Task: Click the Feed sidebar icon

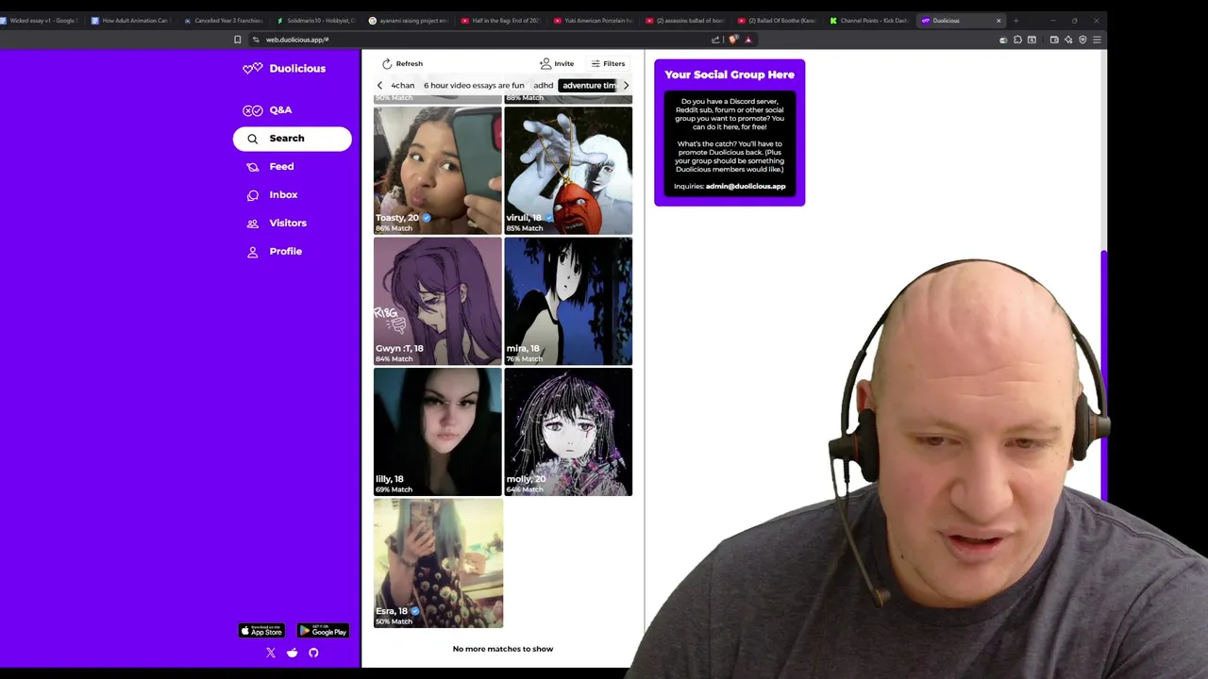Action: [252, 167]
